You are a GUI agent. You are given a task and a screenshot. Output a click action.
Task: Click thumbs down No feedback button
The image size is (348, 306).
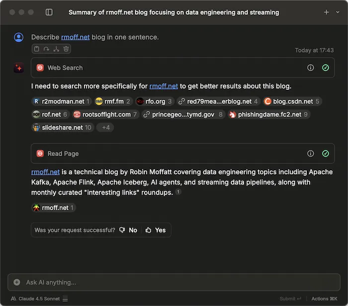pyautogui.click(x=128, y=230)
